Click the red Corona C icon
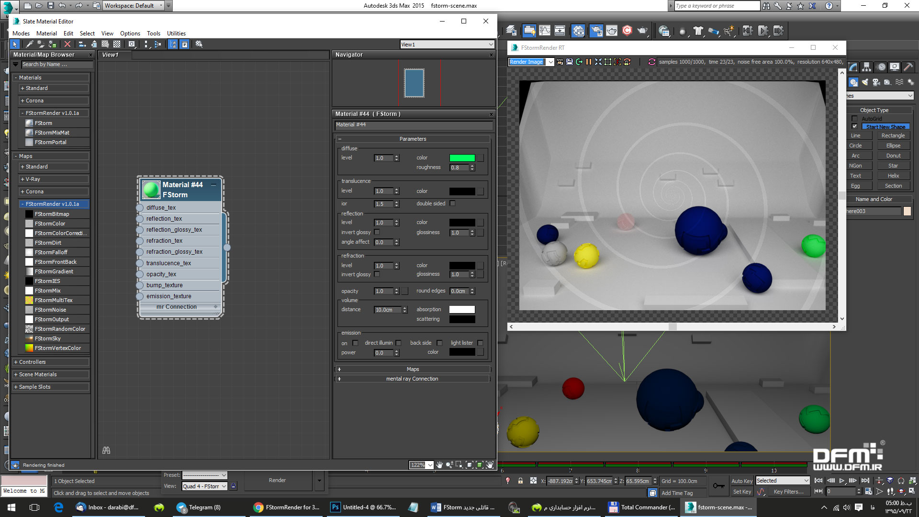 pyautogui.click(x=627, y=31)
